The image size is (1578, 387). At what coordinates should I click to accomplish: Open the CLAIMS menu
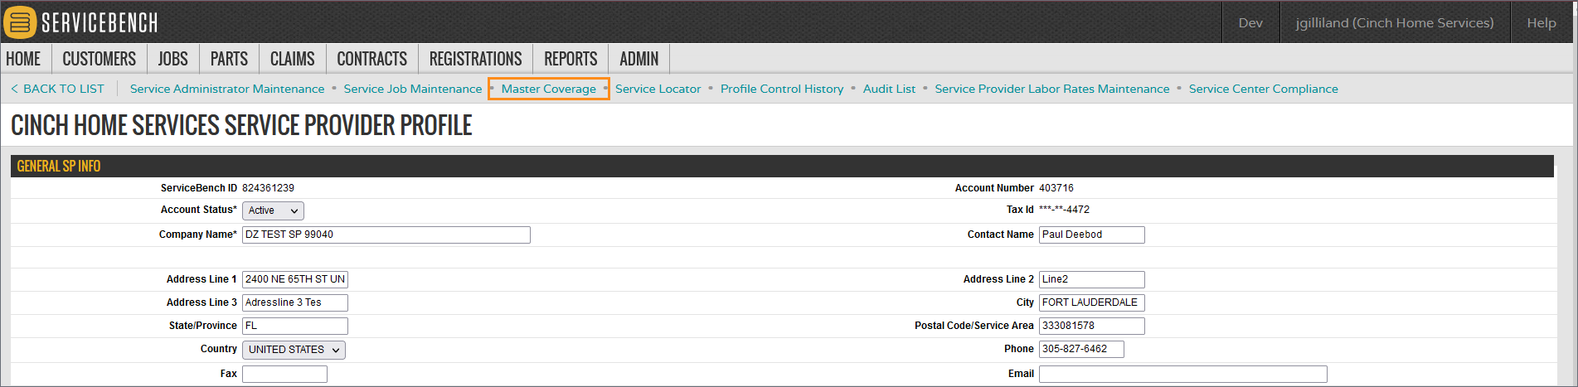(293, 59)
